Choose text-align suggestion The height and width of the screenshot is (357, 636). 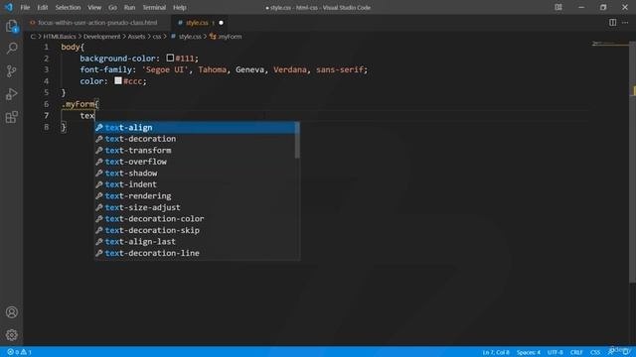click(x=195, y=128)
